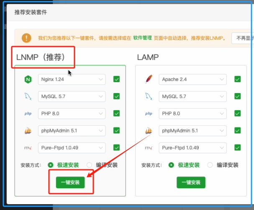Click the orange warning exclamation icon
Viewport: 254px width, 210px height.
point(26,38)
